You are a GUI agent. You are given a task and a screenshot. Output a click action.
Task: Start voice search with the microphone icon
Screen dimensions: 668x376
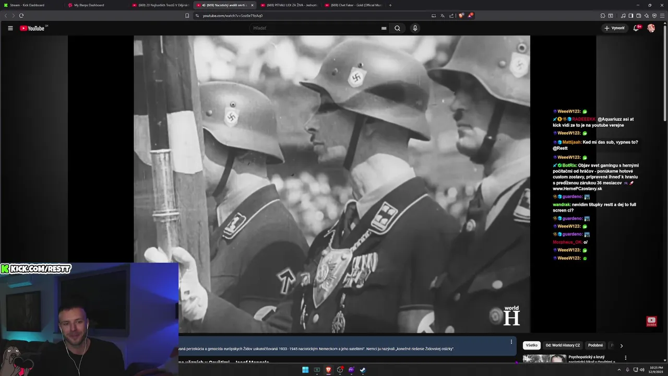(x=415, y=28)
